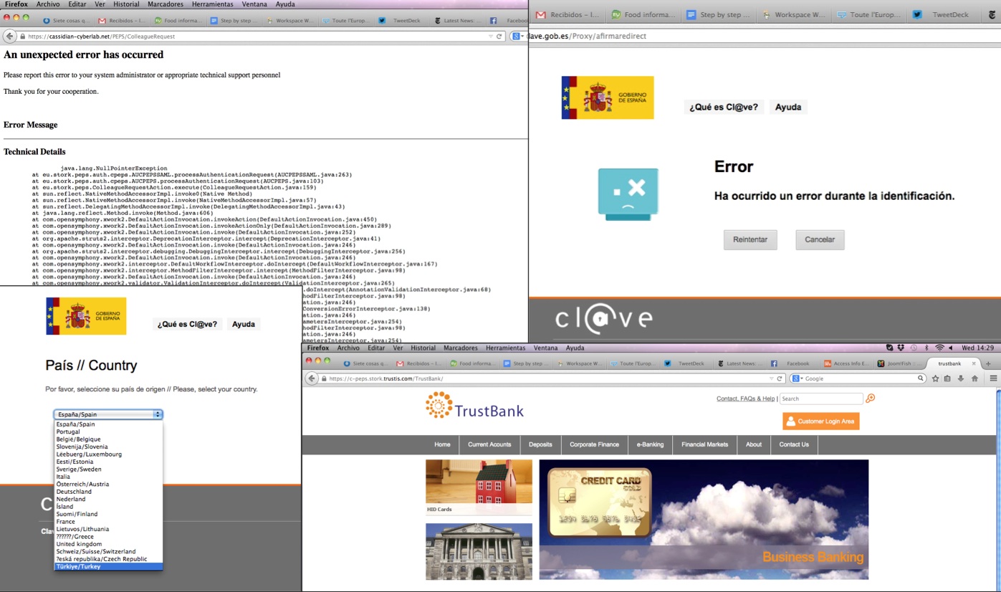This screenshot has width=1001, height=592.
Task: Open downloads arrow in TrustBank window toolbar
Action: [961, 378]
